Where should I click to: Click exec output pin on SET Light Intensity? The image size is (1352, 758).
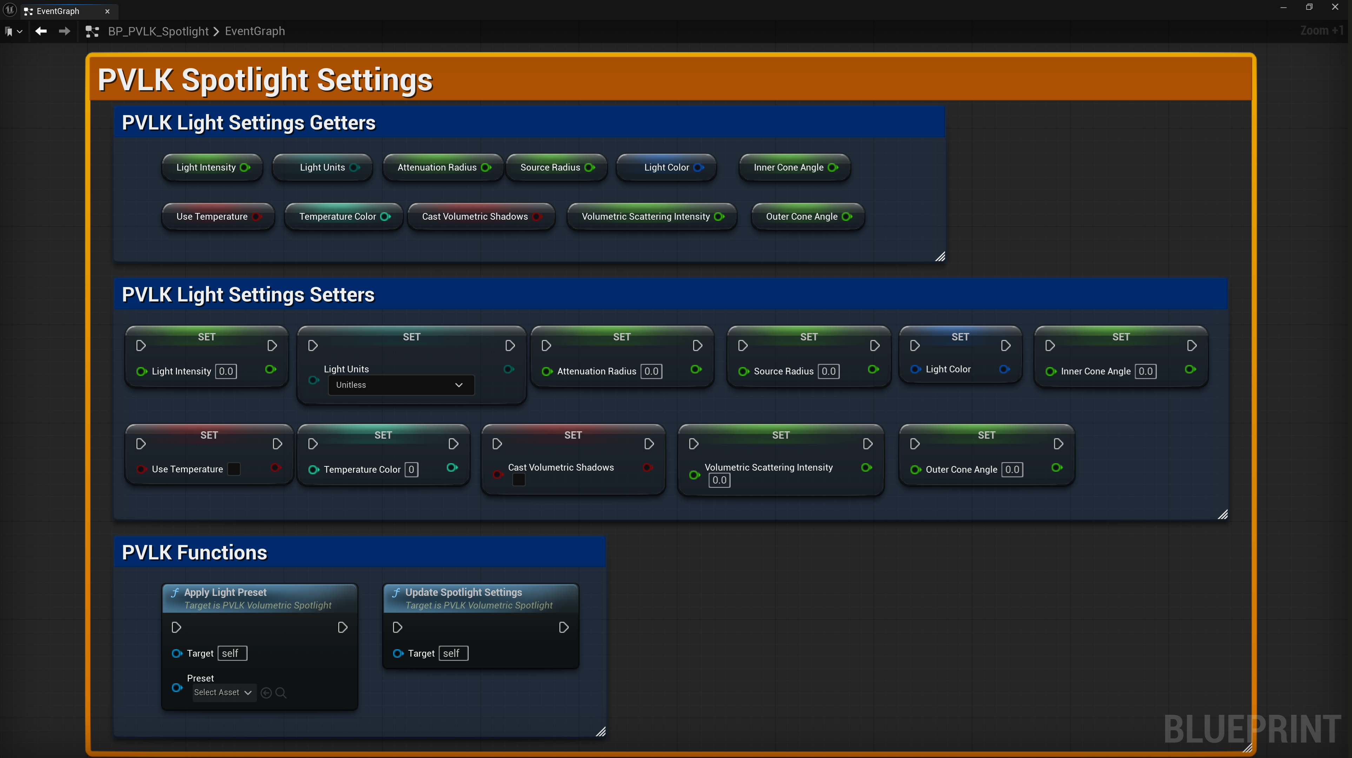272,345
